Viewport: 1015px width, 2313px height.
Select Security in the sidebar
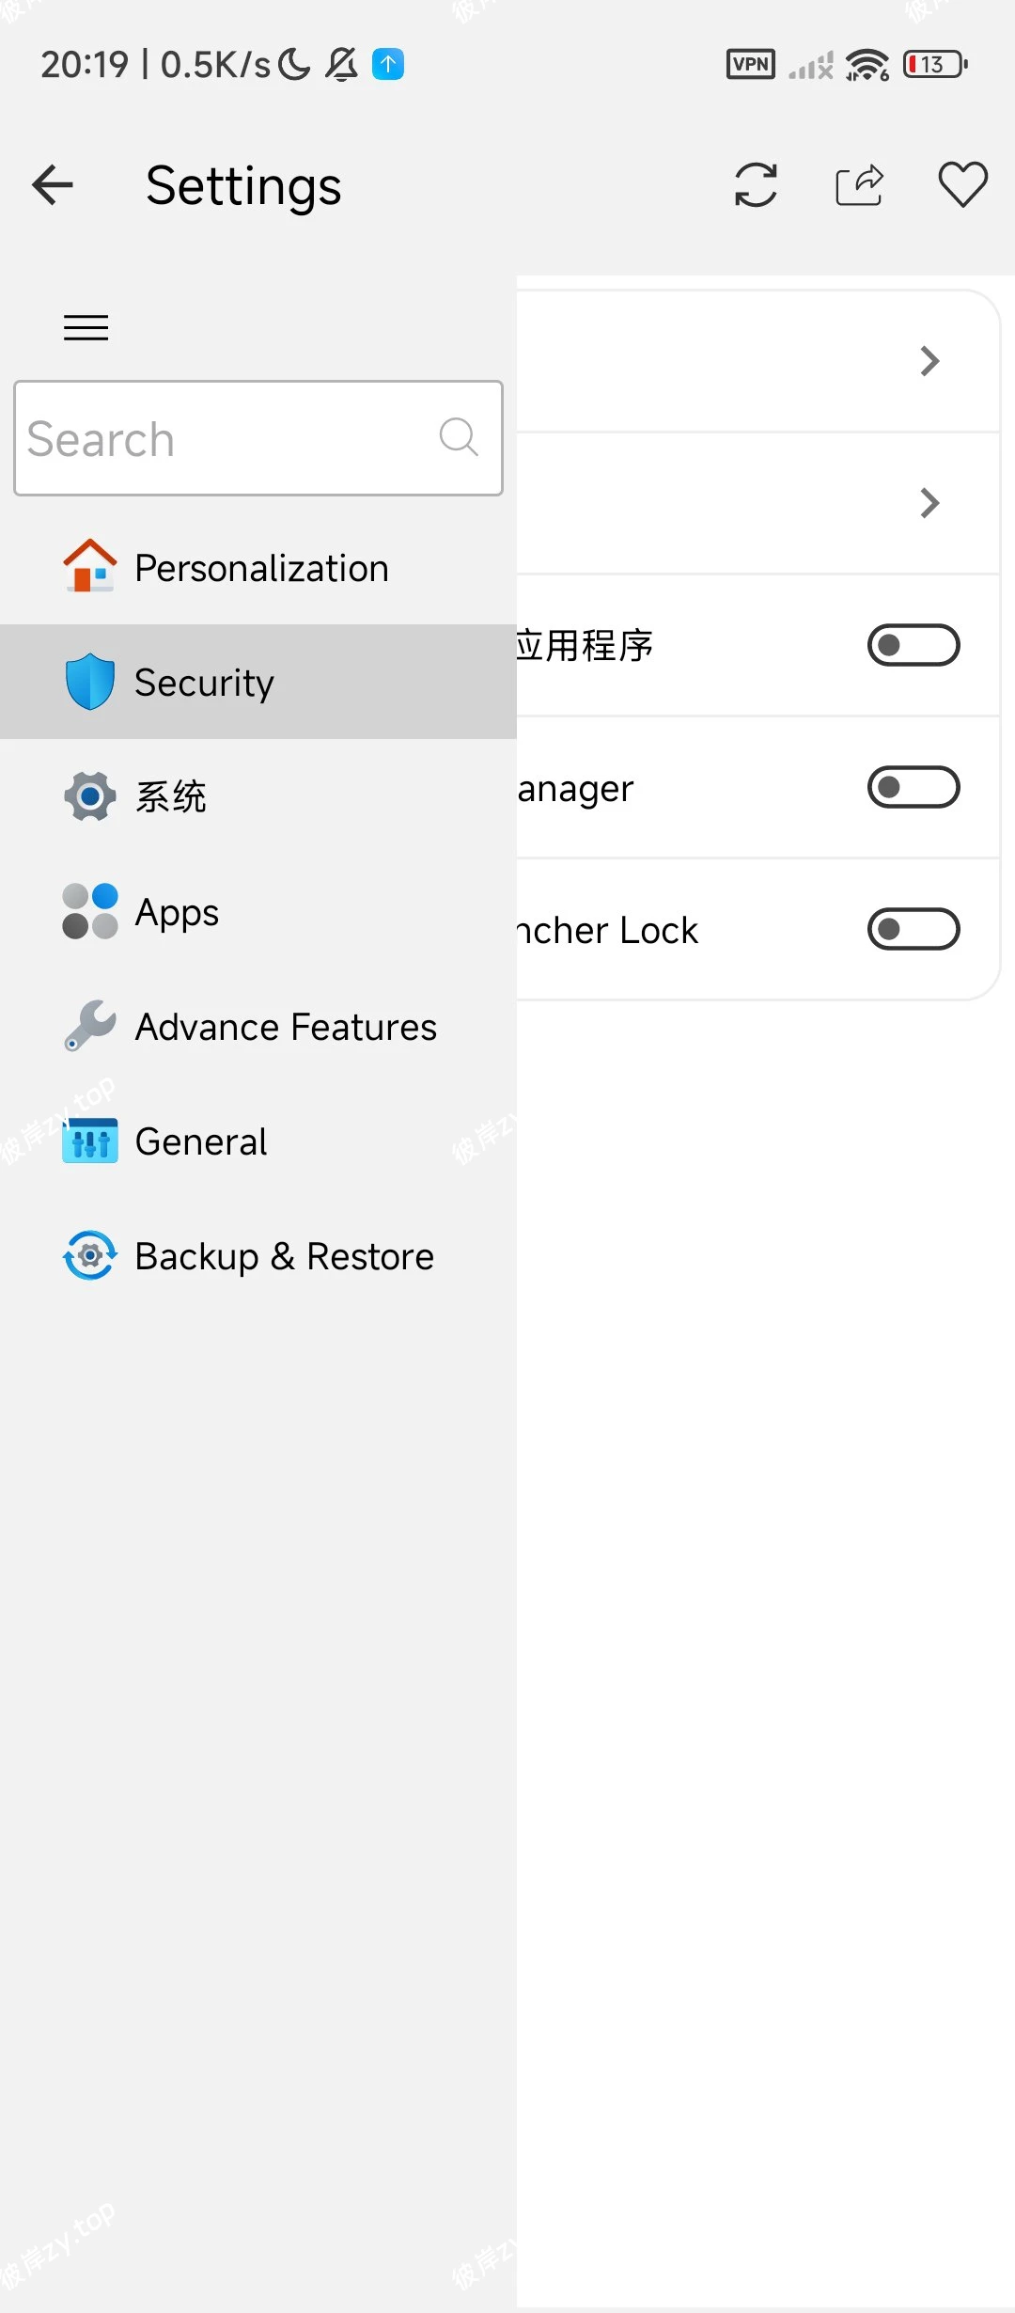coord(204,681)
